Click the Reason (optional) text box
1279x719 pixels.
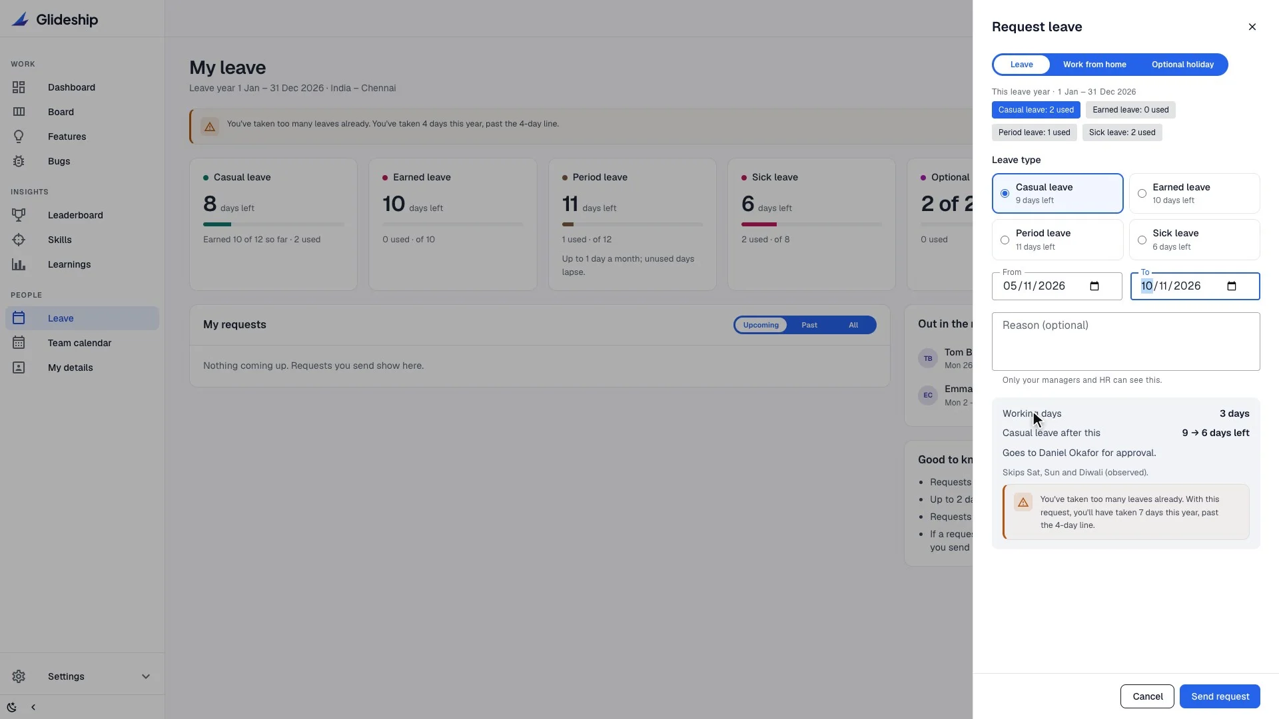(1126, 342)
